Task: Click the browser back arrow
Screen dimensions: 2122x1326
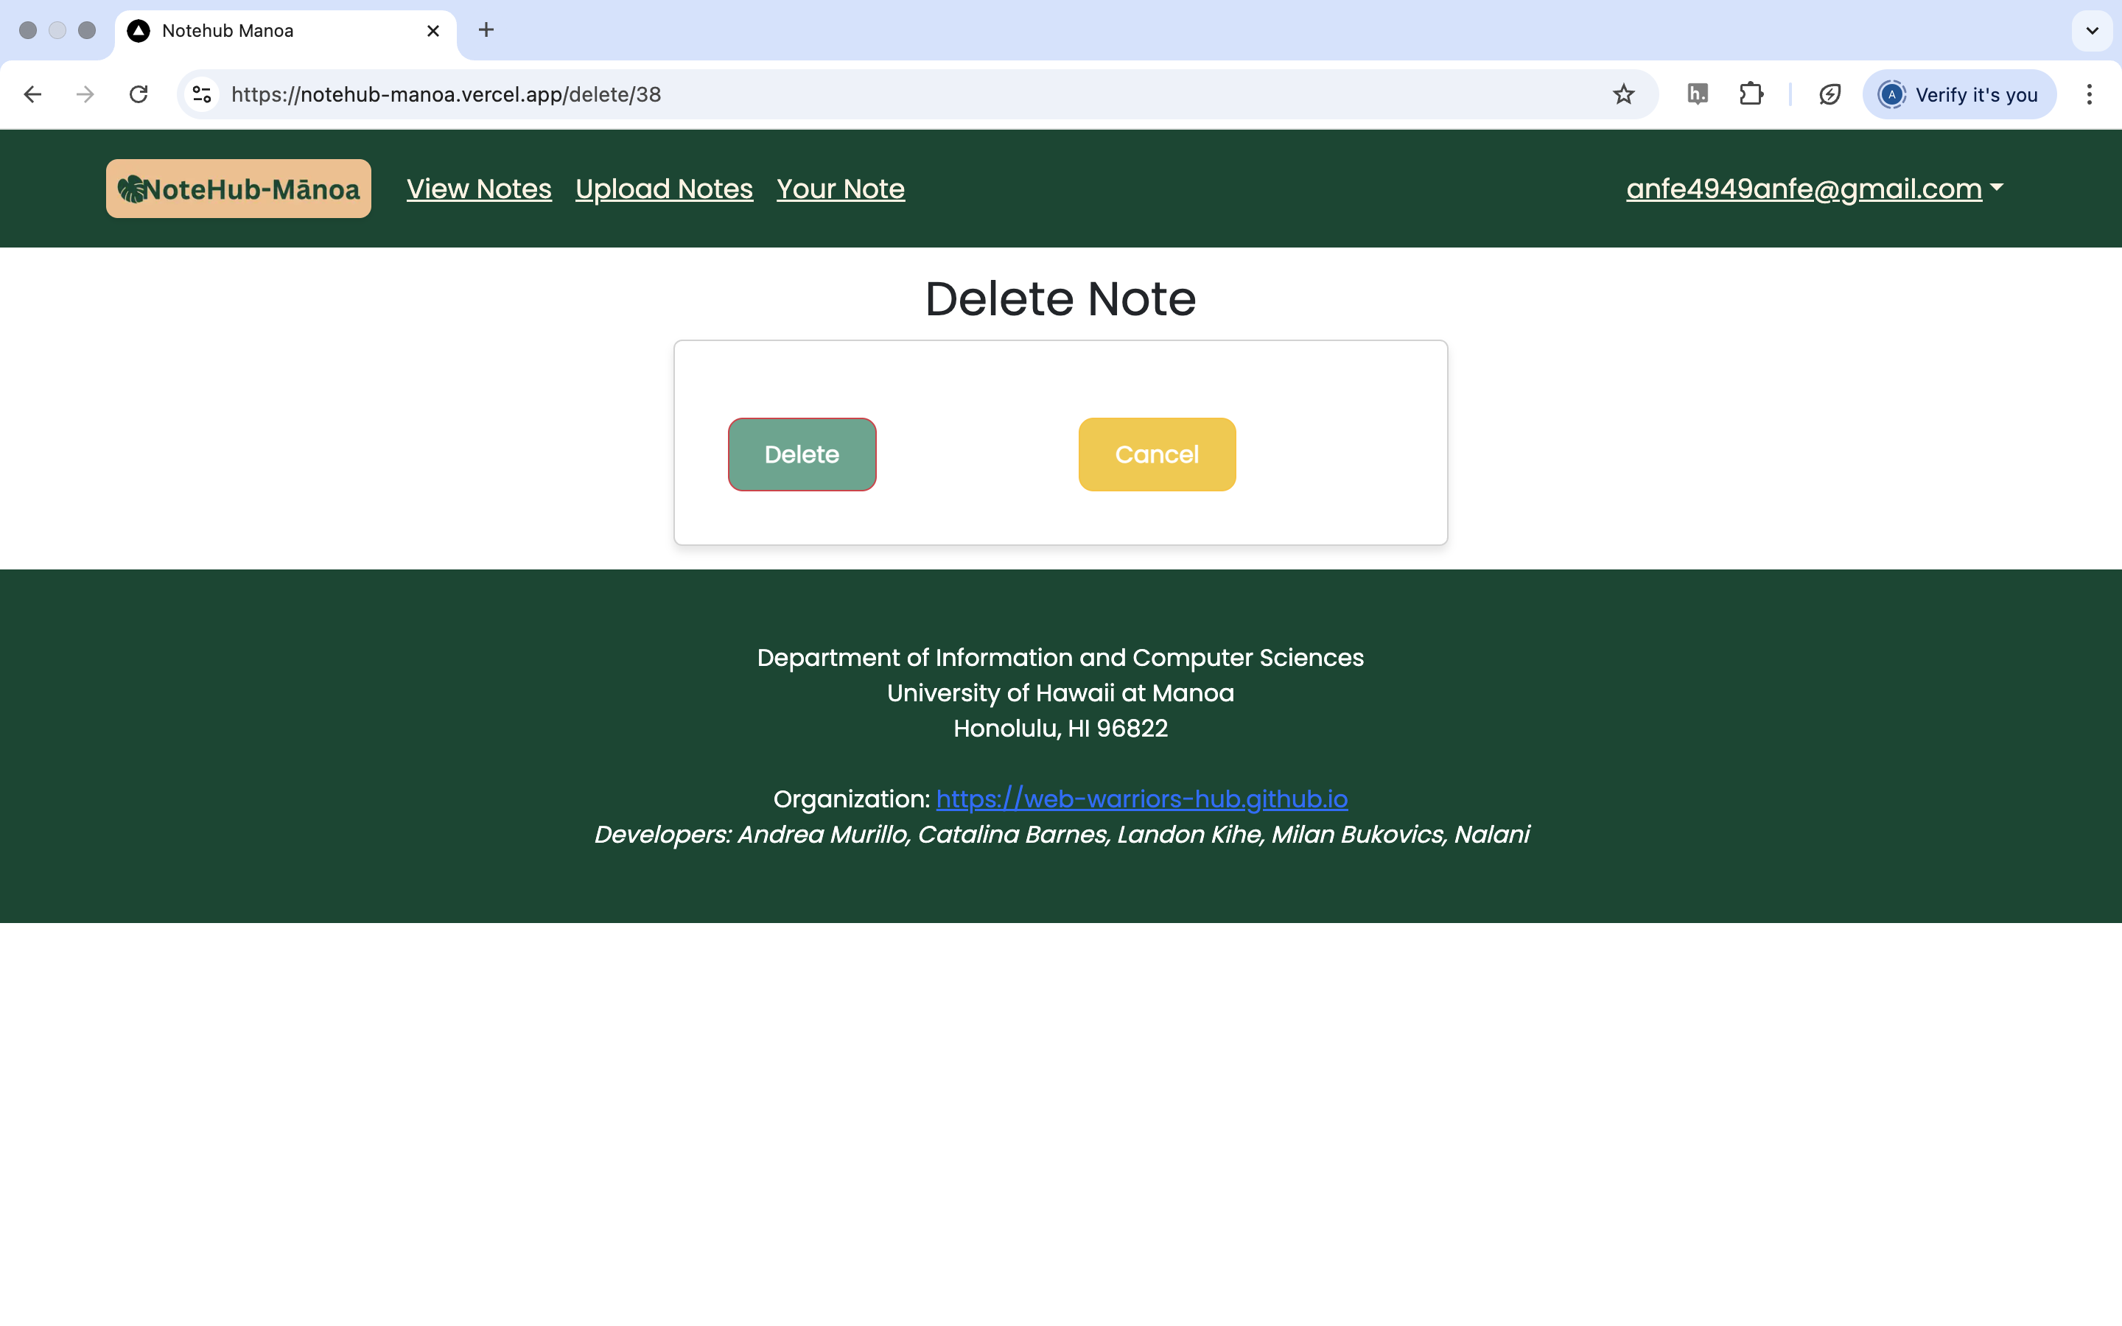Action: click(x=32, y=94)
